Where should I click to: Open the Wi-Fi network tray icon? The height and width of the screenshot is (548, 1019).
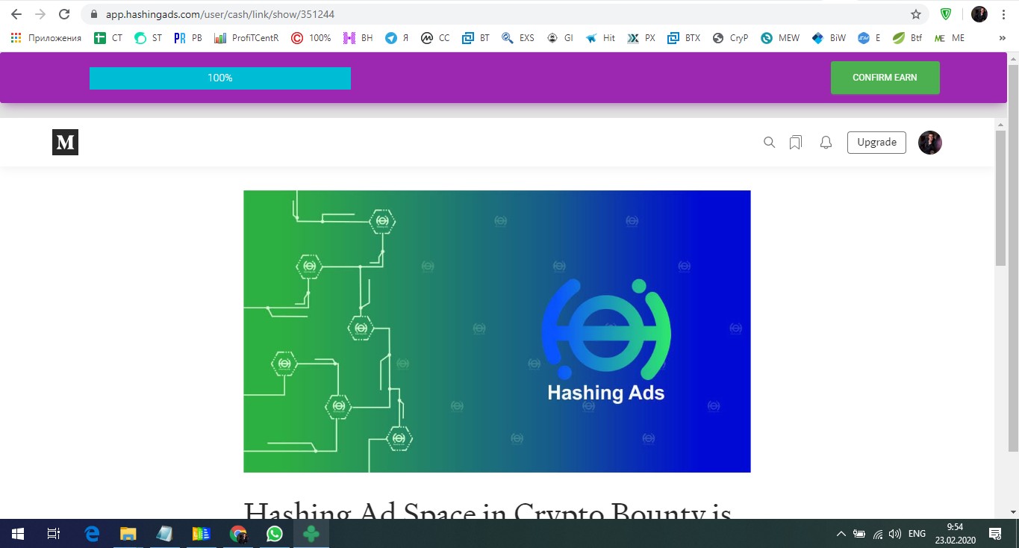pyautogui.click(x=878, y=534)
